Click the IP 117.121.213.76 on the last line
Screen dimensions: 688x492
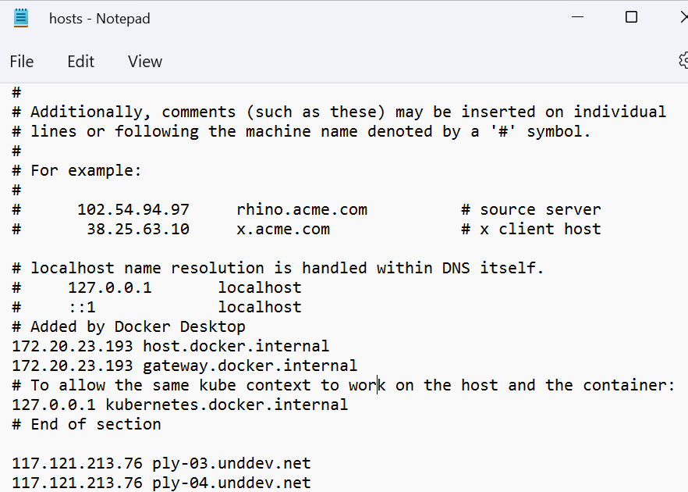74,483
